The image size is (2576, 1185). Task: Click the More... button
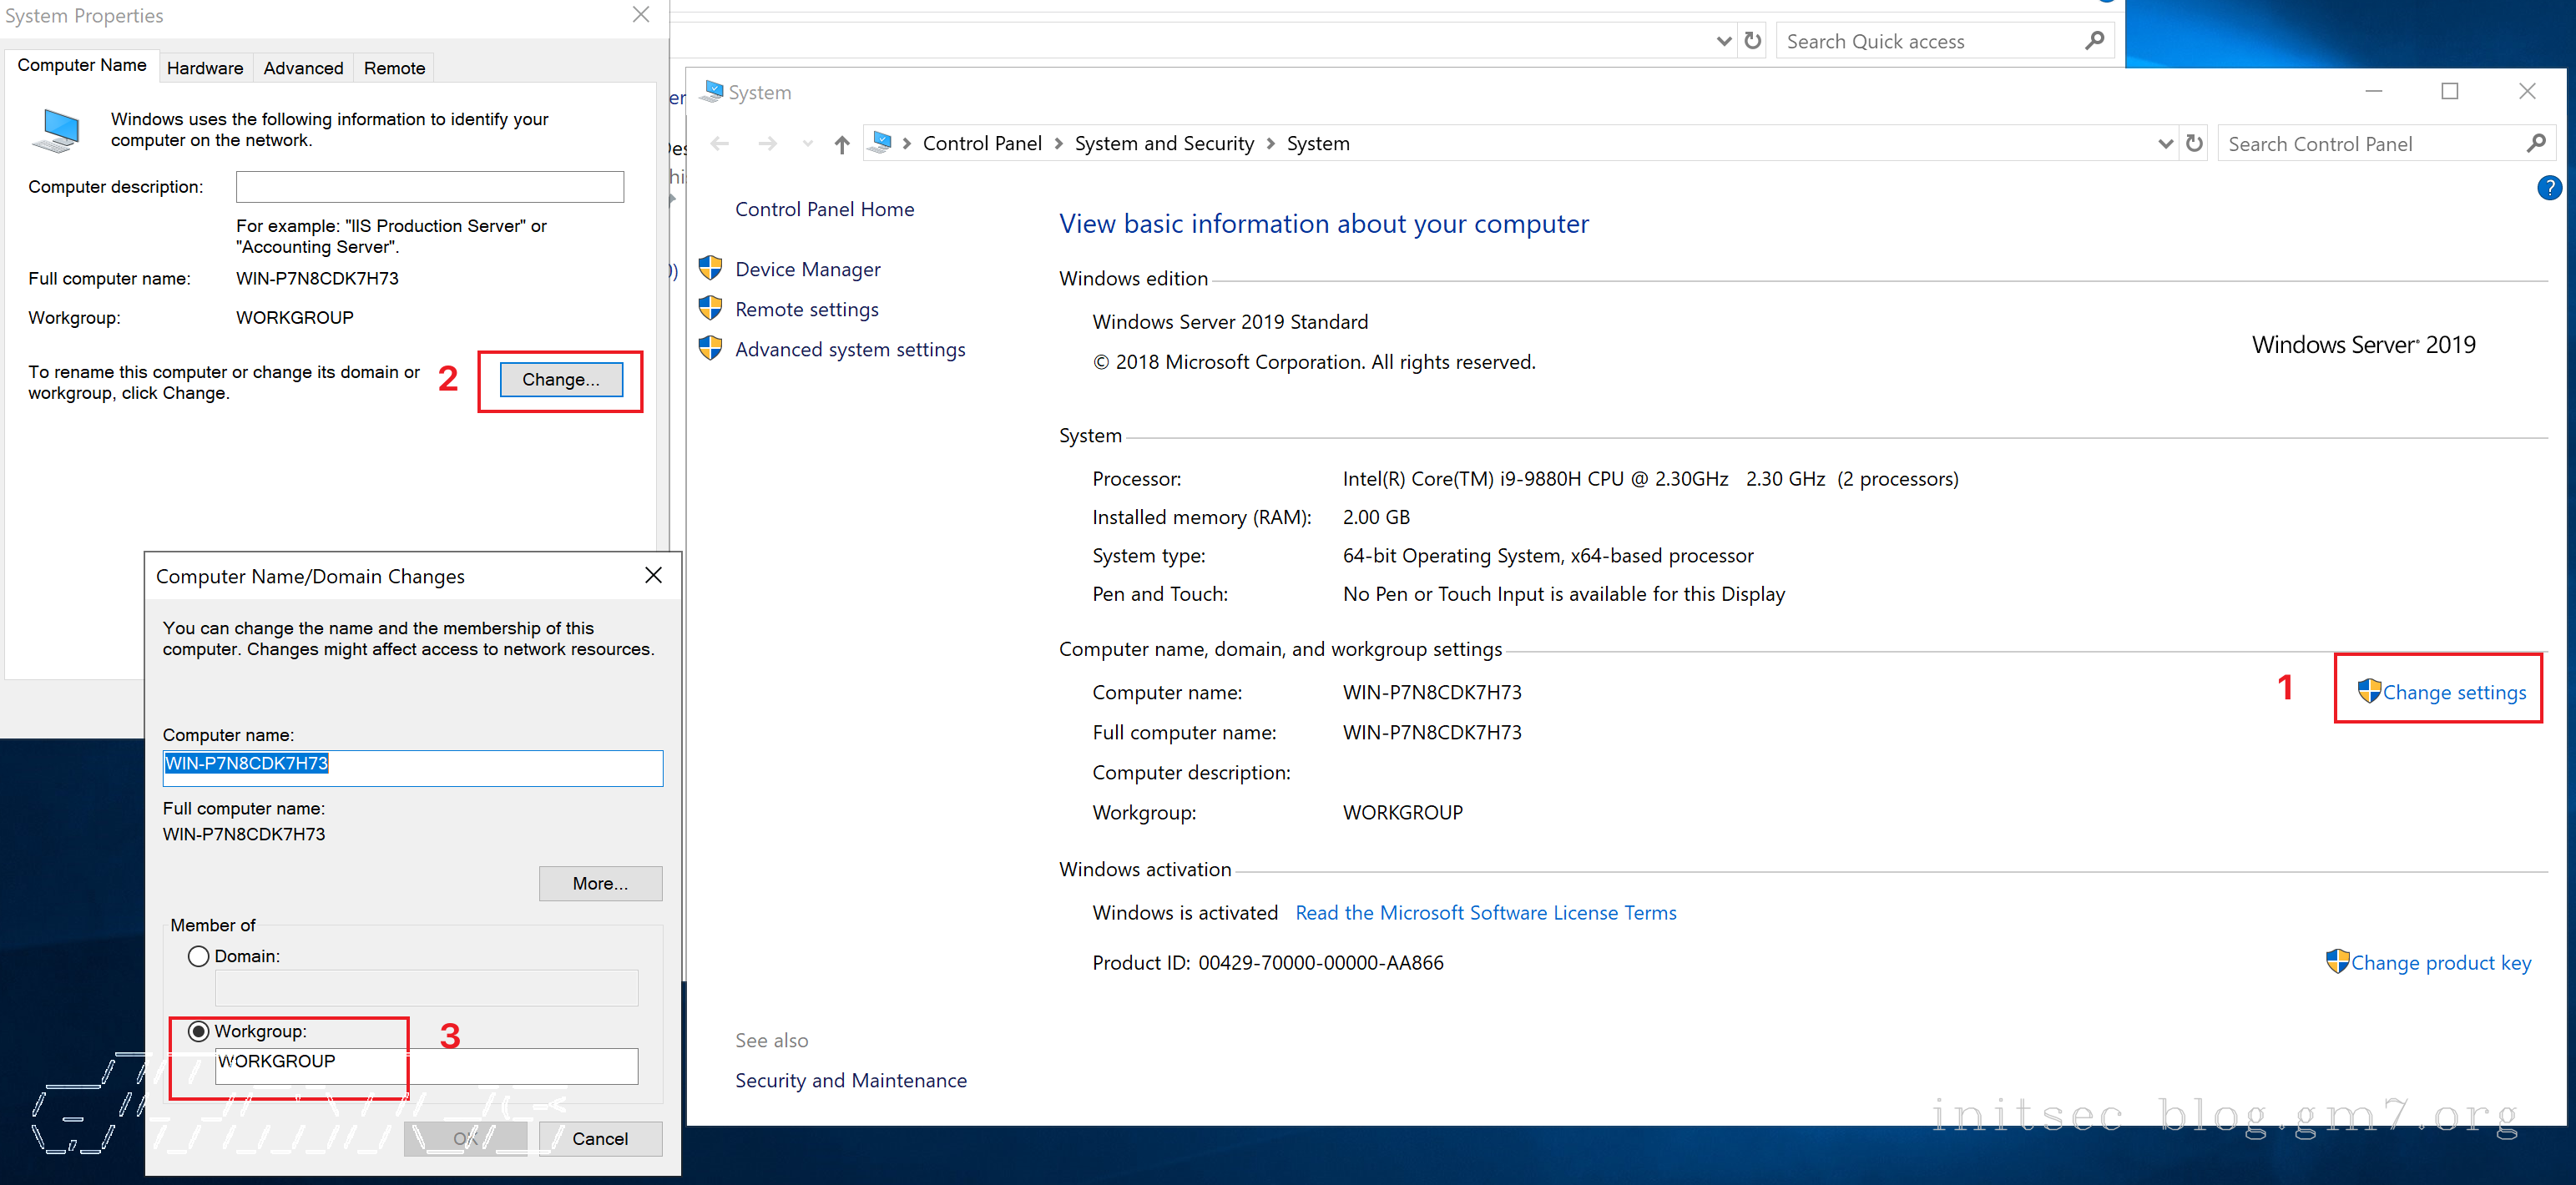pos(600,883)
